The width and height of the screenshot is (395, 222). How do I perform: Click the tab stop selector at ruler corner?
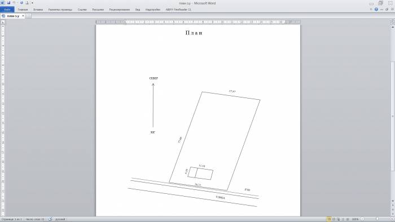pyautogui.click(x=3, y=22)
